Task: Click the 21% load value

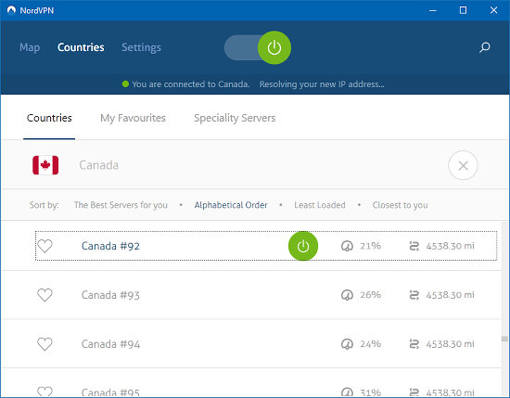Action: [x=371, y=246]
